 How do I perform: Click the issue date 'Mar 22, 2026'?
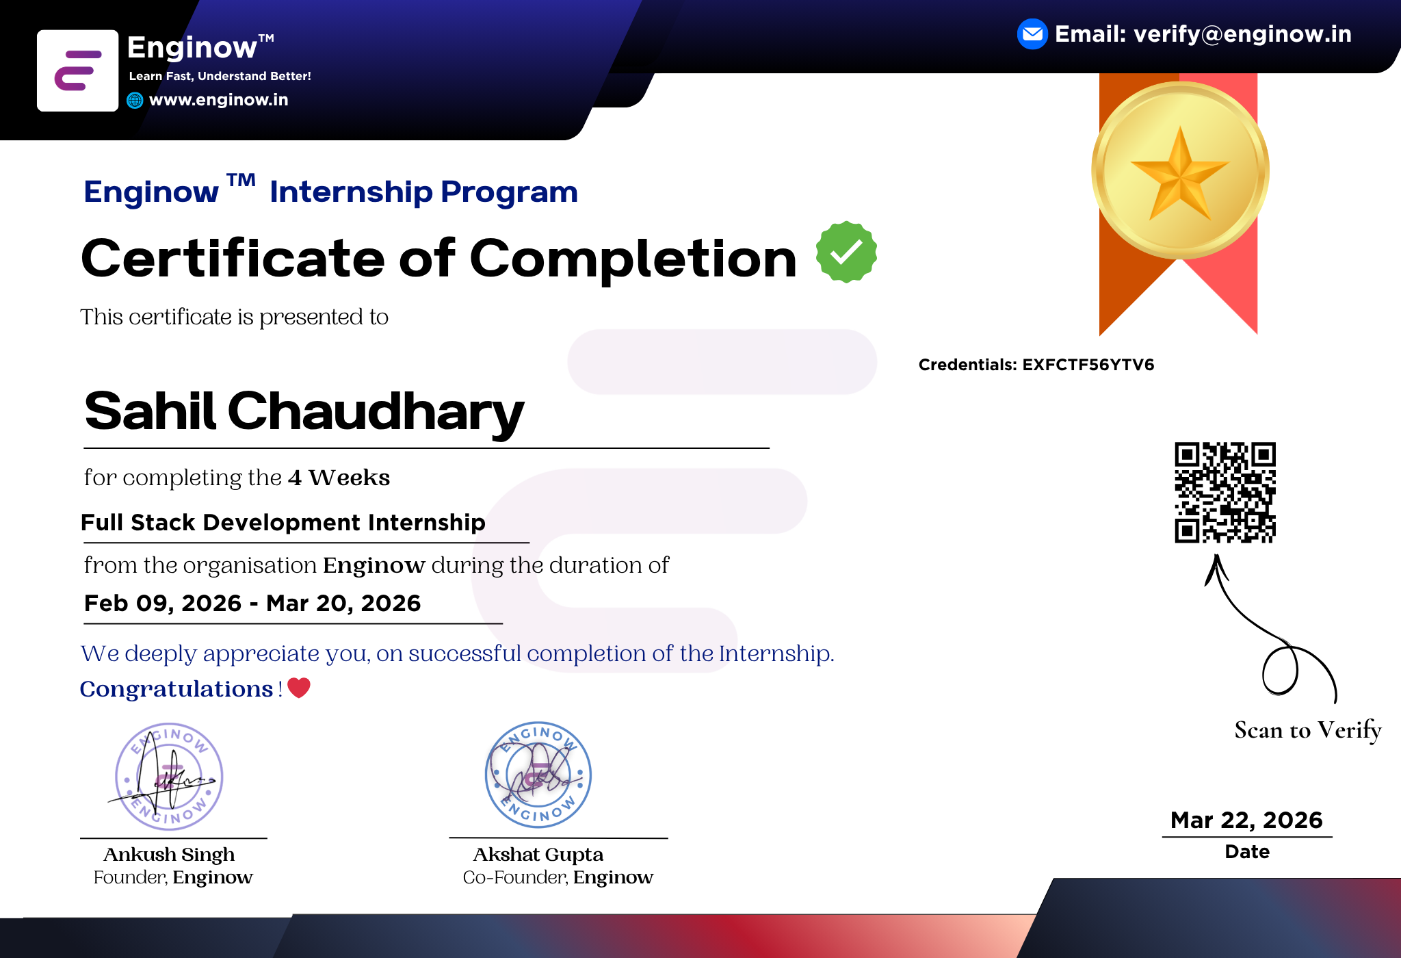tap(1246, 820)
